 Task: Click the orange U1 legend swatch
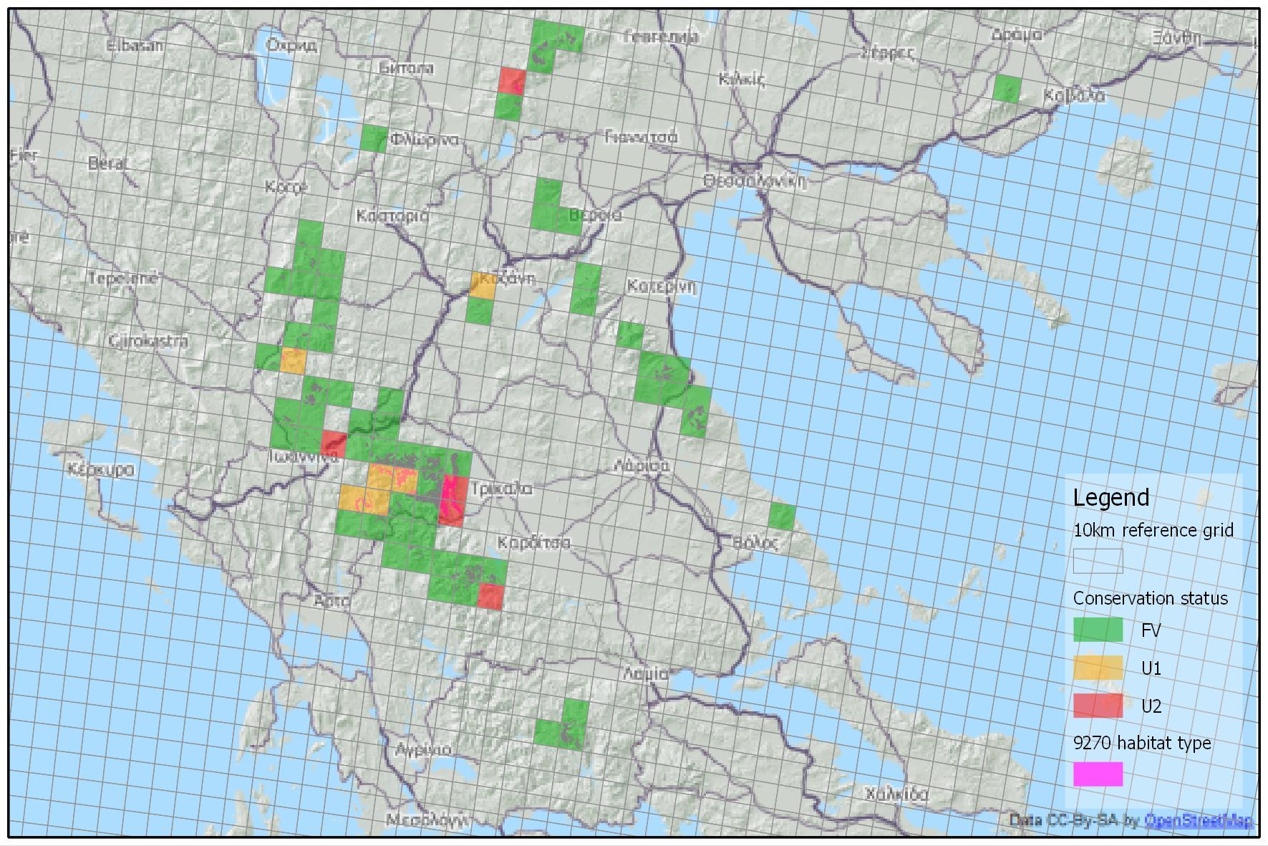point(1098,668)
